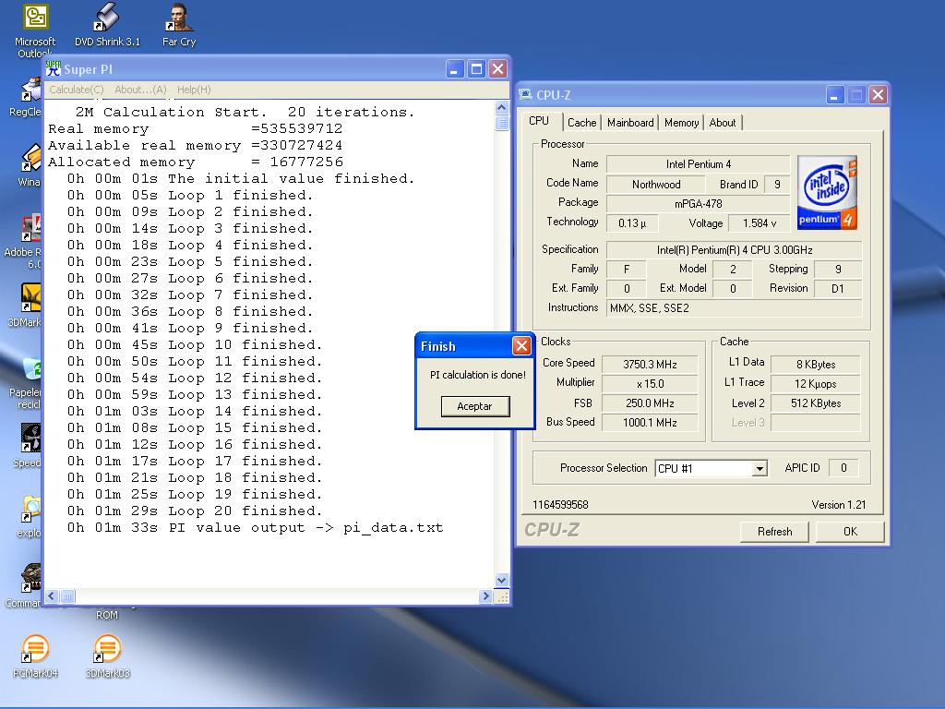
Task: Click OK to close CPU-Z
Action: [850, 532]
